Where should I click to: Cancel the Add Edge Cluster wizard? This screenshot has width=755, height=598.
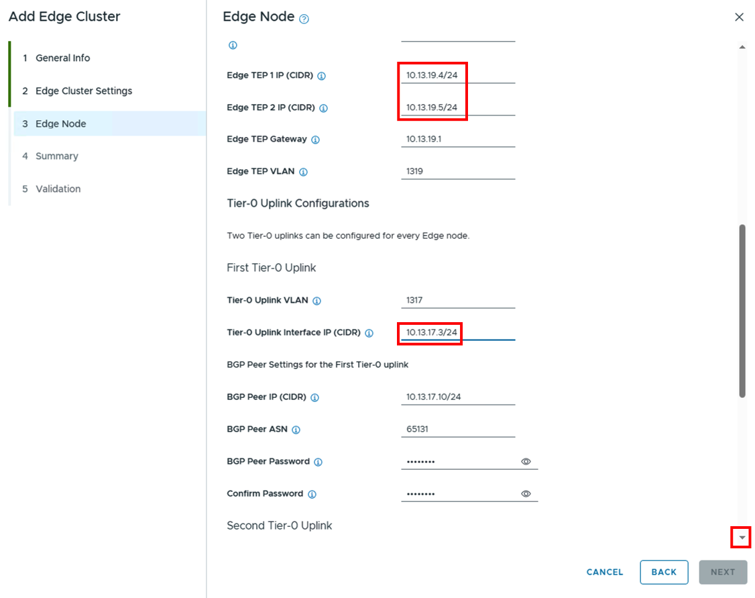tap(605, 572)
